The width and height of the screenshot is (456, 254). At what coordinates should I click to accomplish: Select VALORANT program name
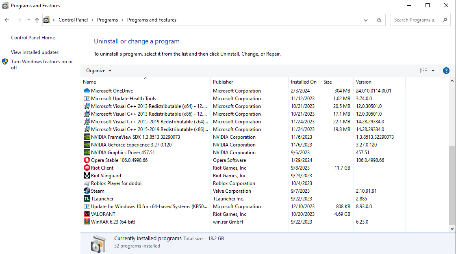[x=103, y=214]
